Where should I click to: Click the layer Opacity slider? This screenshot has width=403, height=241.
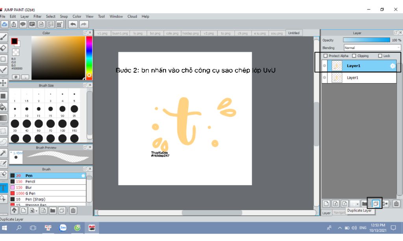366,40
